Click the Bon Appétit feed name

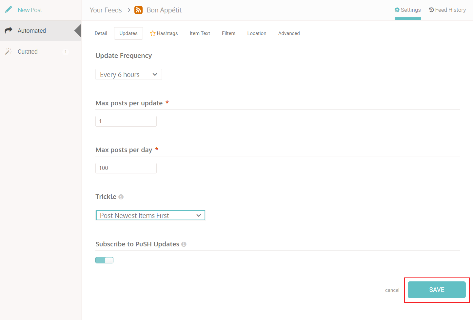(164, 10)
